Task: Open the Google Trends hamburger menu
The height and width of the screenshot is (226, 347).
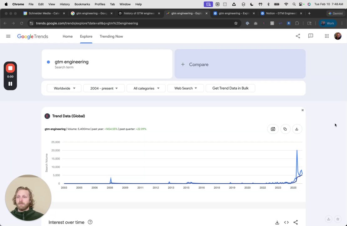Action: 8,36
